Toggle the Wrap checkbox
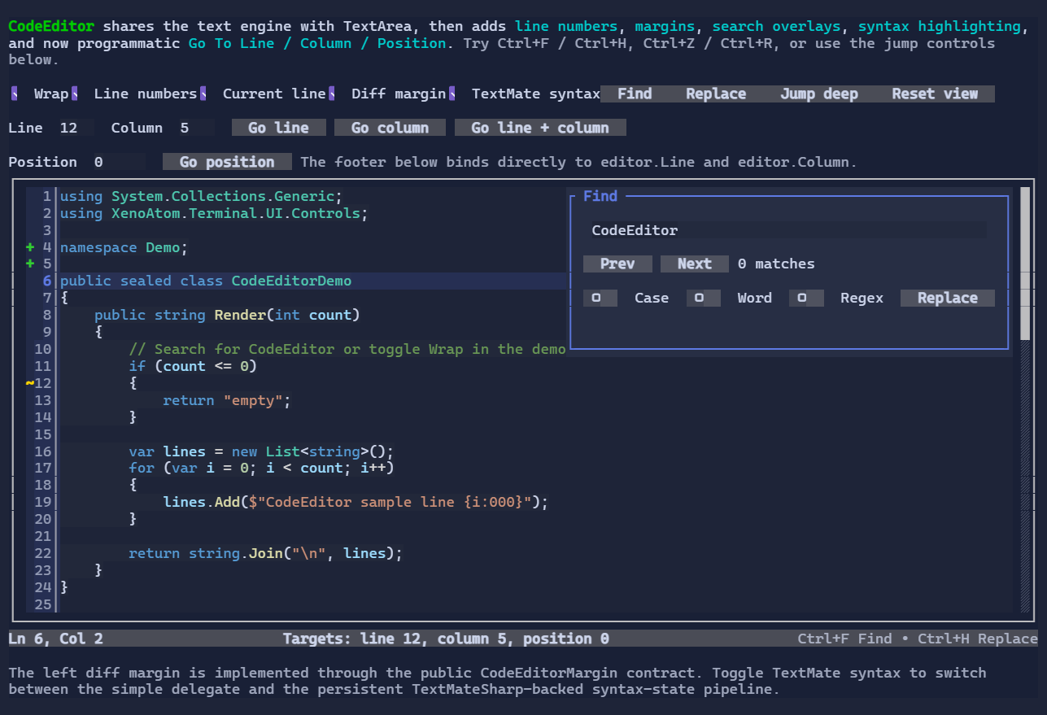The width and height of the screenshot is (1047, 715). [15, 94]
